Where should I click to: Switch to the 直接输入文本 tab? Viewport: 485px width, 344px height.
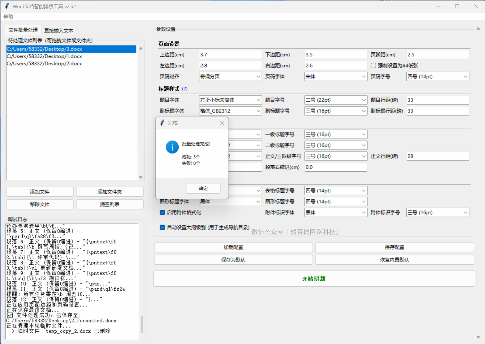(x=59, y=30)
